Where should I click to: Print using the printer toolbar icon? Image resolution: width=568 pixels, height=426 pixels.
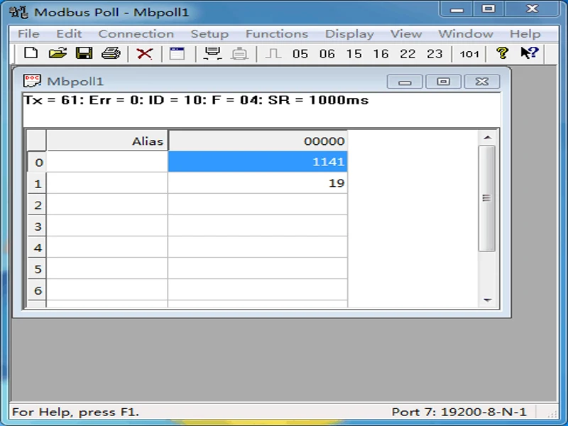[x=111, y=53]
